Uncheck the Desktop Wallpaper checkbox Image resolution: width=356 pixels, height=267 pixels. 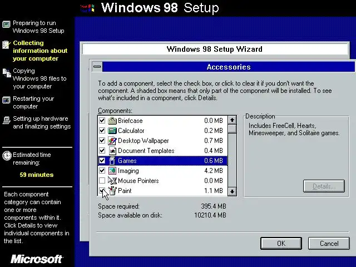tap(102, 141)
